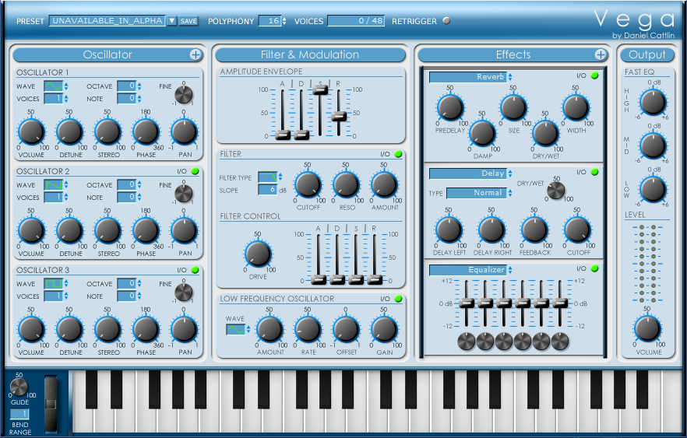Click Oscillator 2 Fine tune knob
This screenshot has width=687, height=438.
(x=183, y=194)
